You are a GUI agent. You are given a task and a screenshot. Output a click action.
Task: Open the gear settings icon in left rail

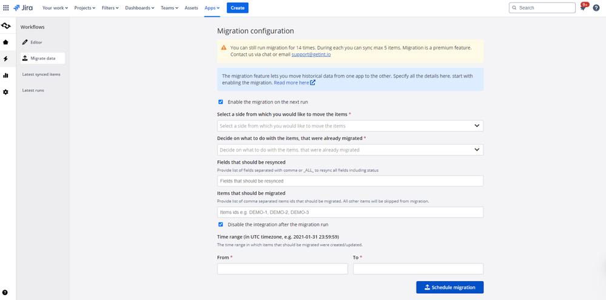(x=5, y=92)
